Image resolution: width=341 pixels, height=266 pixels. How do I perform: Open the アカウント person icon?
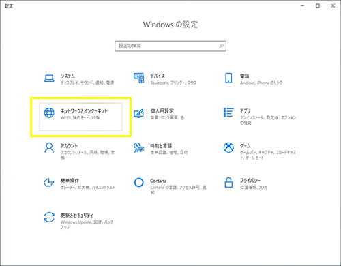pyautogui.click(x=49, y=148)
